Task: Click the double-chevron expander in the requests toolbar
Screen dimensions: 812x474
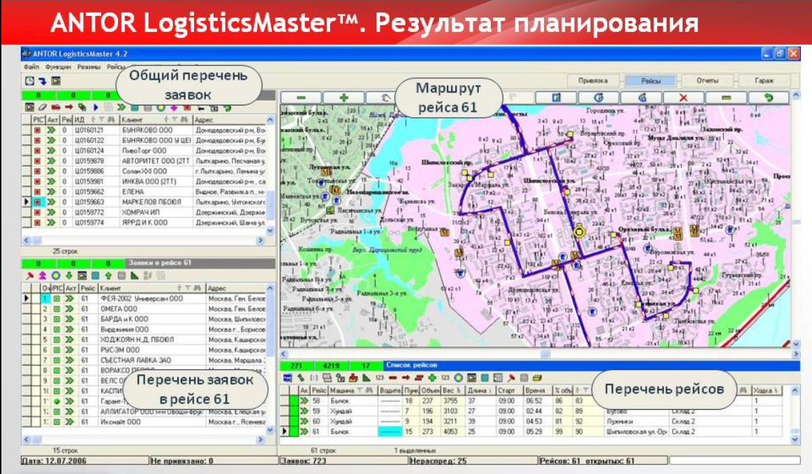Action: pyautogui.click(x=121, y=105)
